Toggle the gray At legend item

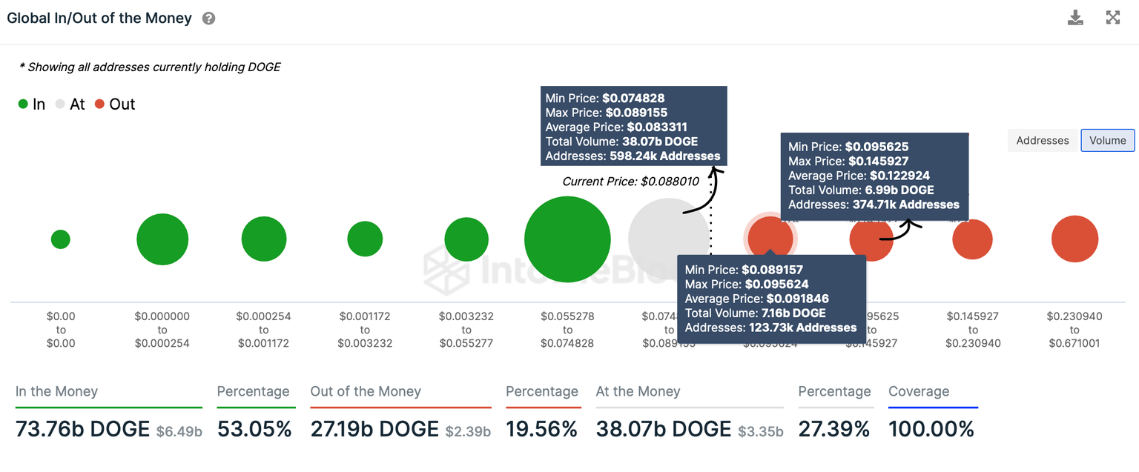(70, 104)
